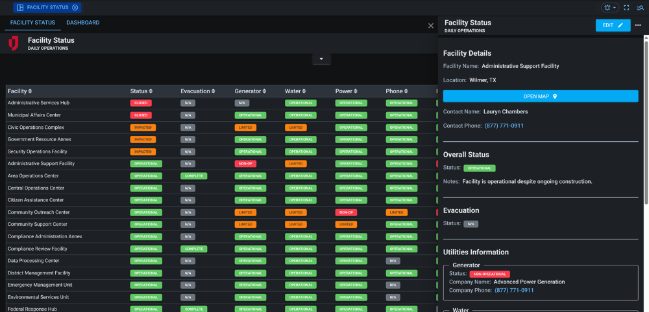The width and height of the screenshot is (649, 312).
Task: Click the Edit button with pencil
Action: click(613, 25)
